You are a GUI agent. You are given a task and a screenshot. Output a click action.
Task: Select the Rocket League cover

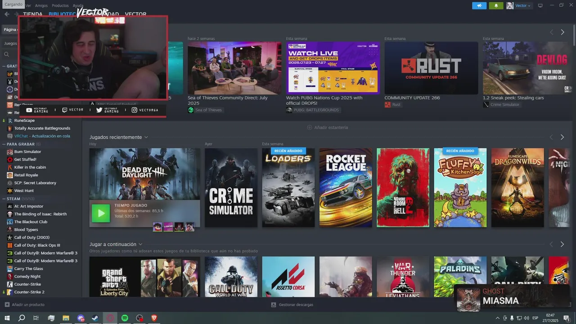(x=346, y=188)
